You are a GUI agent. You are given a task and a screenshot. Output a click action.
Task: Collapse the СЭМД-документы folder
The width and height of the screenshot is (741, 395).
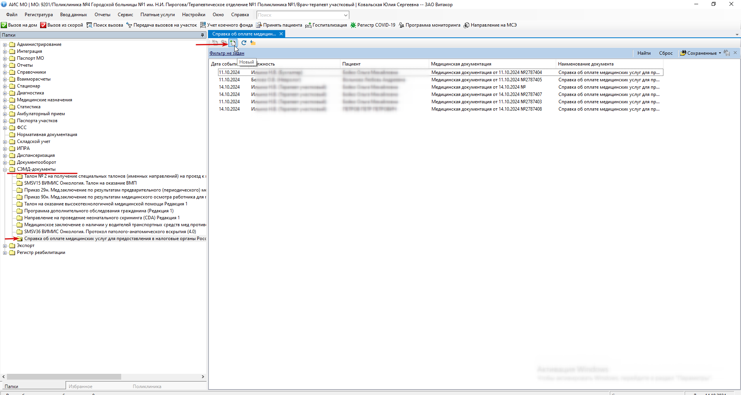point(5,170)
